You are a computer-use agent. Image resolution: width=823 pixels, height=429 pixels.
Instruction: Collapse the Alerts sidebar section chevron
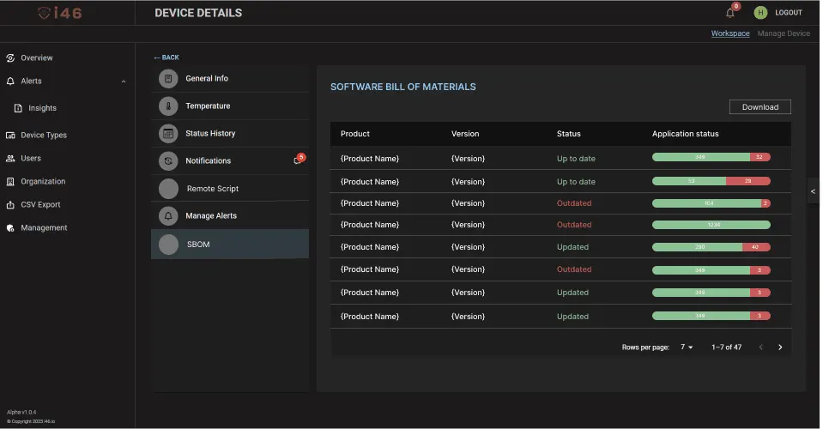pyautogui.click(x=124, y=82)
